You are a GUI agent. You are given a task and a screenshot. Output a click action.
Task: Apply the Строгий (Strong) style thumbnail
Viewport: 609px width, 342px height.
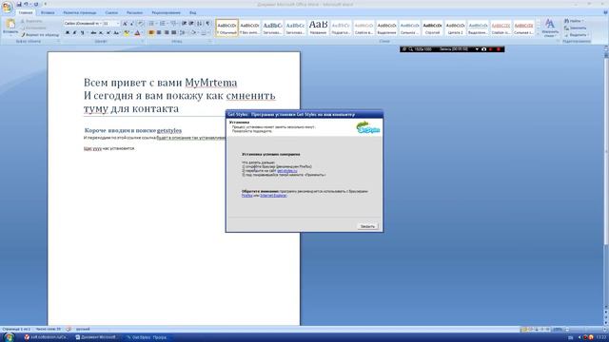tap(432, 28)
